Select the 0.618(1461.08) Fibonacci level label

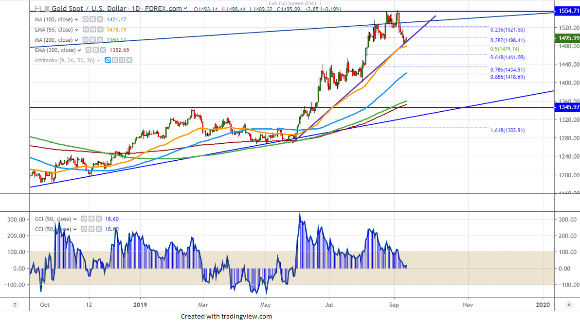[507, 58]
